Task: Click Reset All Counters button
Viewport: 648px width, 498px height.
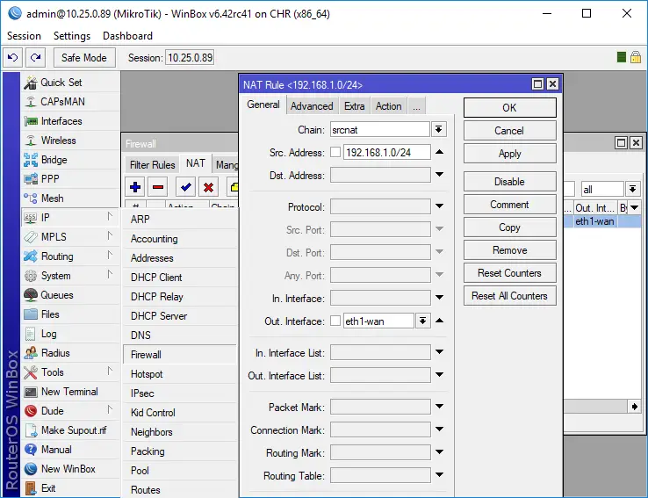Action: coord(509,296)
